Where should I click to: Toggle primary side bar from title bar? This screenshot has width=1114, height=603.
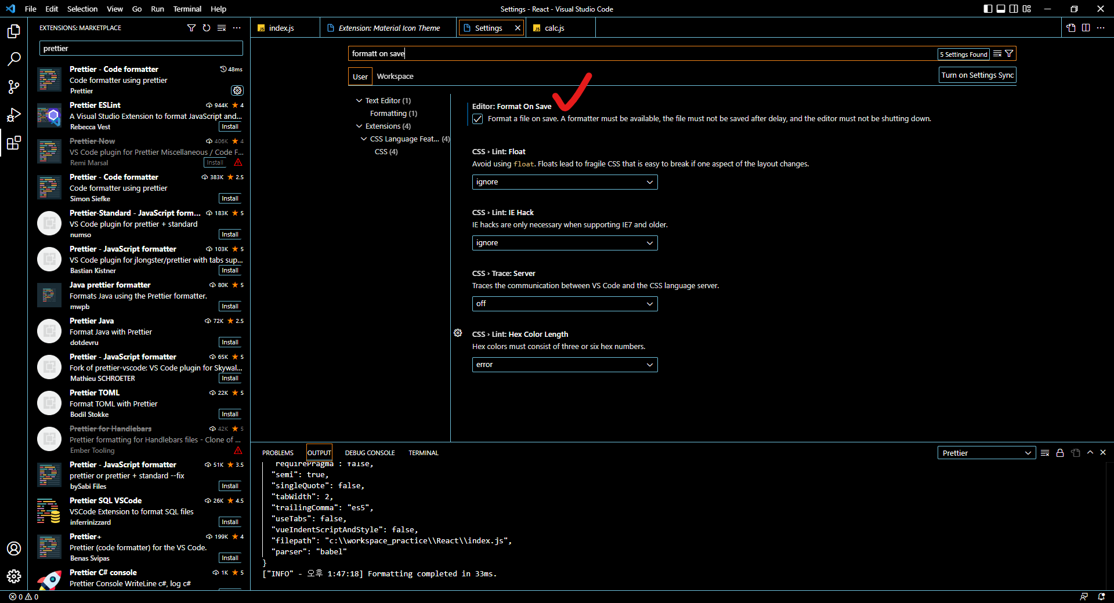(x=988, y=9)
